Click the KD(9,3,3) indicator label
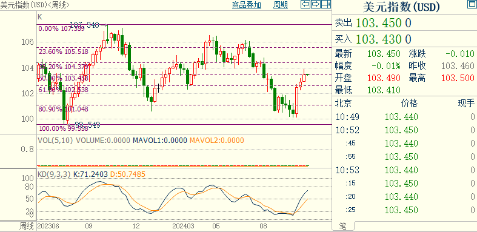Image resolution: width=477 pixels, height=232 pixels. coord(54,174)
